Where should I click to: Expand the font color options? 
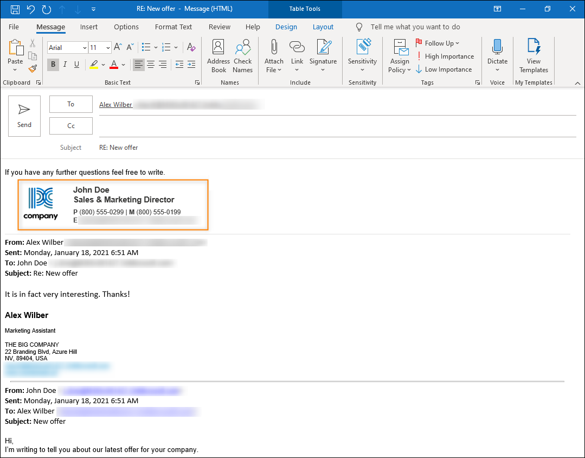tap(123, 65)
